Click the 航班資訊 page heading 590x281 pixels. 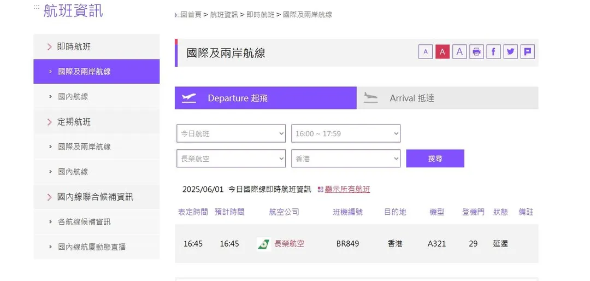[x=73, y=10]
